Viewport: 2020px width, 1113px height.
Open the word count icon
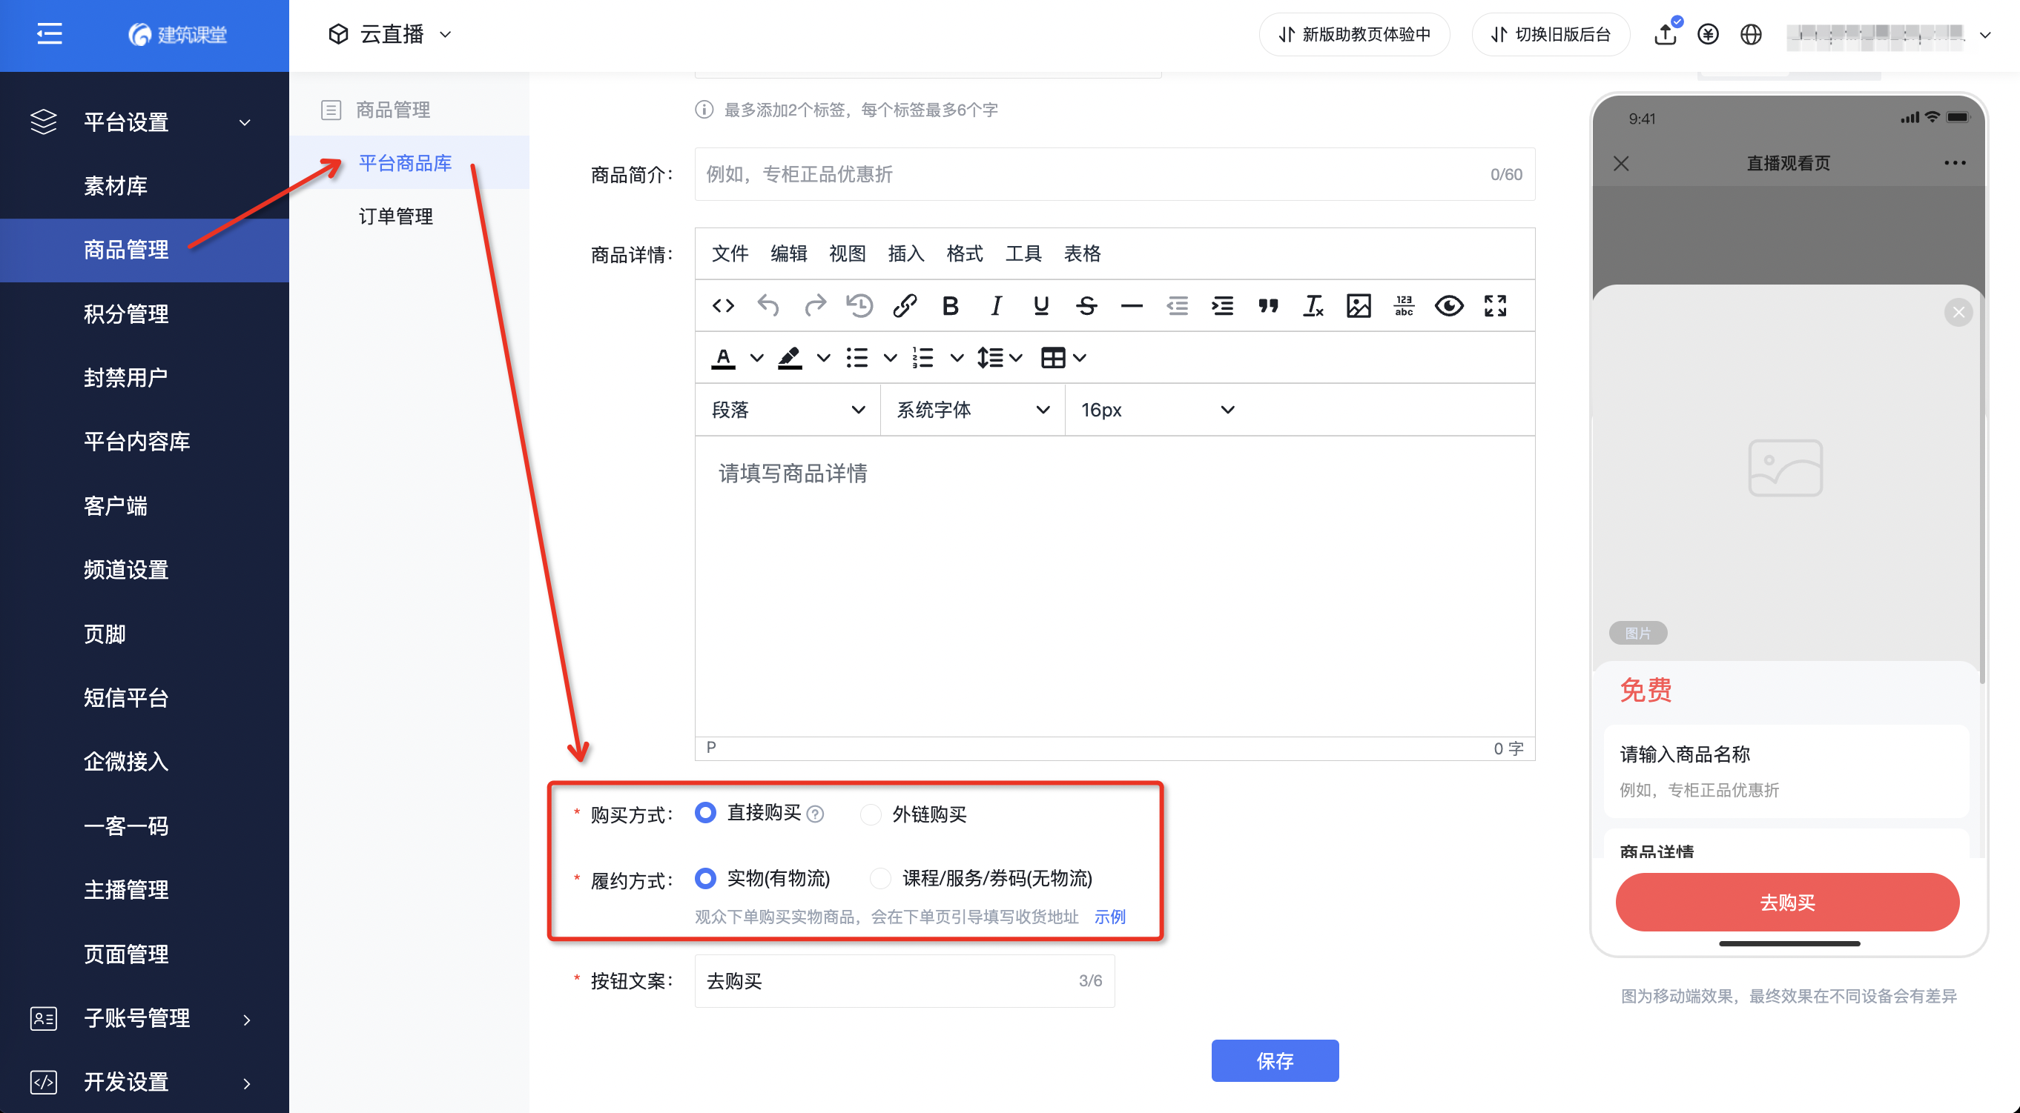click(x=1404, y=306)
